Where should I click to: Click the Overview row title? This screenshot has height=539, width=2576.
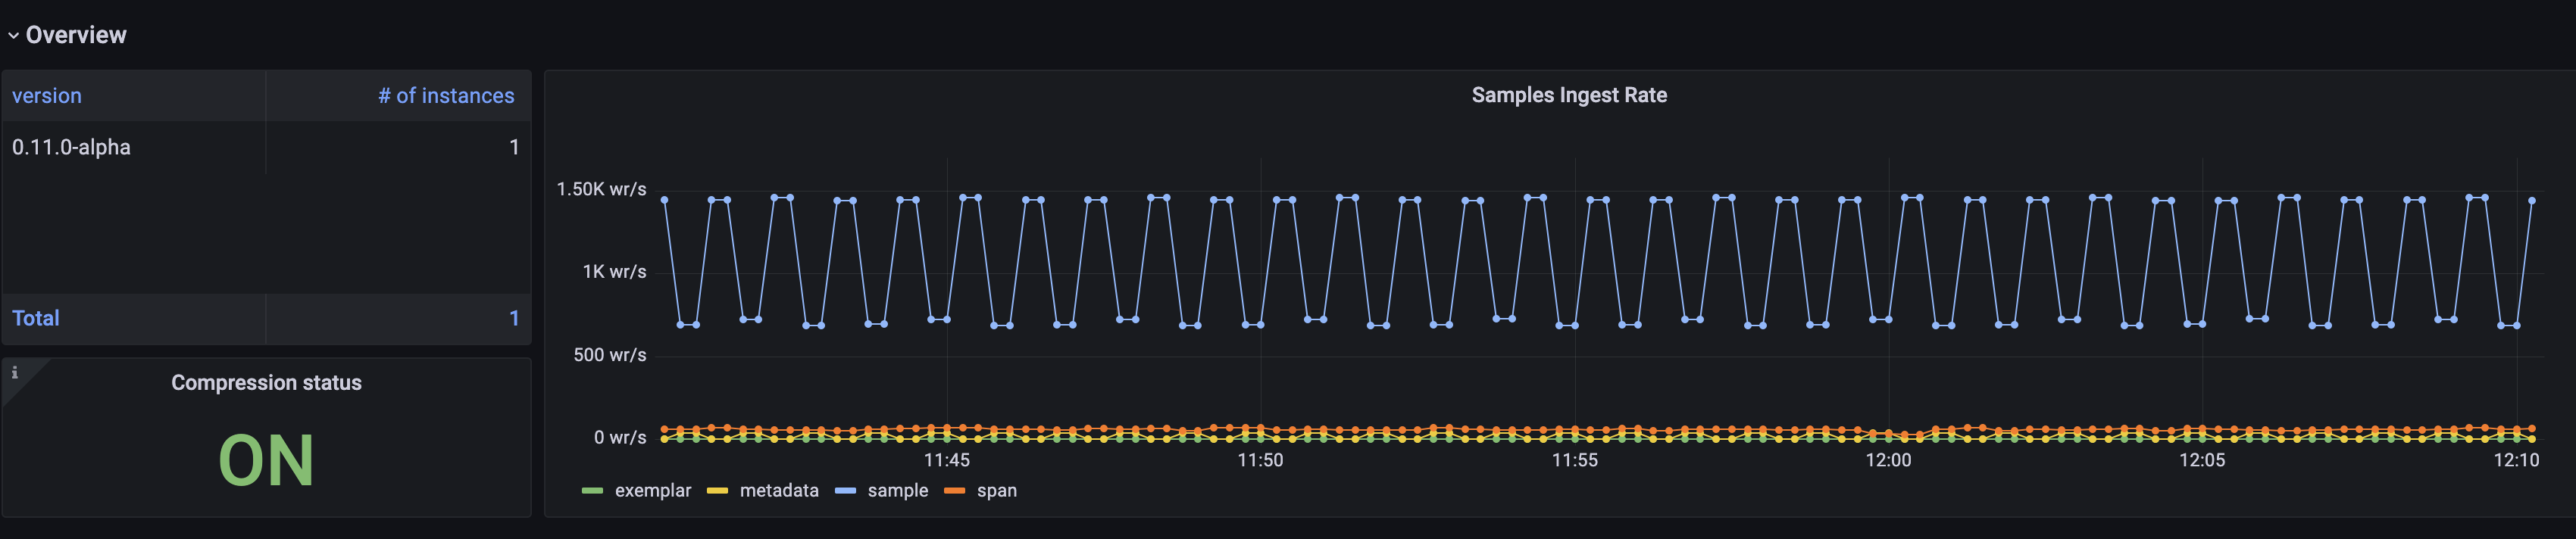(x=76, y=35)
